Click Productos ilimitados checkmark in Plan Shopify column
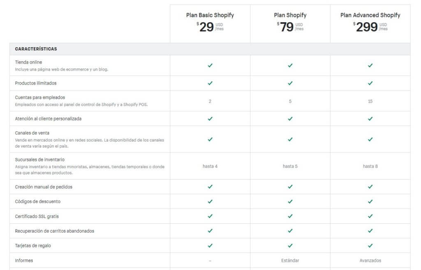This screenshot has height=270, width=421. [290, 83]
